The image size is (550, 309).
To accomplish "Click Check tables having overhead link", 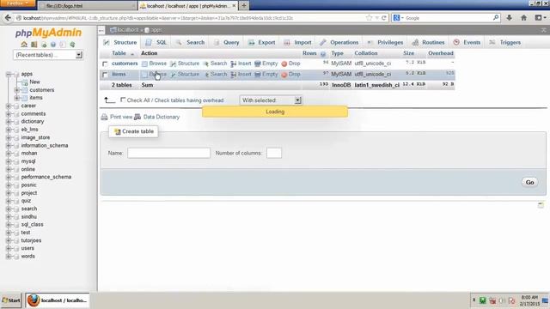I will coord(189,100).
